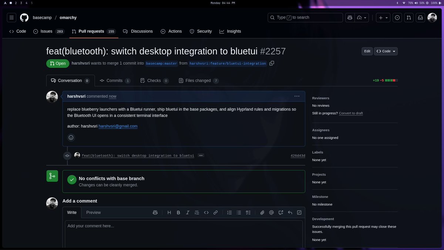This screenshot has height=250, width=444.
Task: Go to GitHub home via Octocat logo
Action: coord(24,17)
